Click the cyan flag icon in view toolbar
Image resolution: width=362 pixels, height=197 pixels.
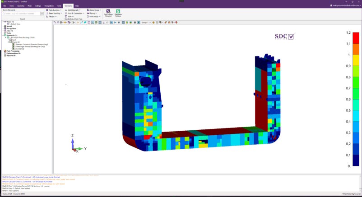[85, 23]
